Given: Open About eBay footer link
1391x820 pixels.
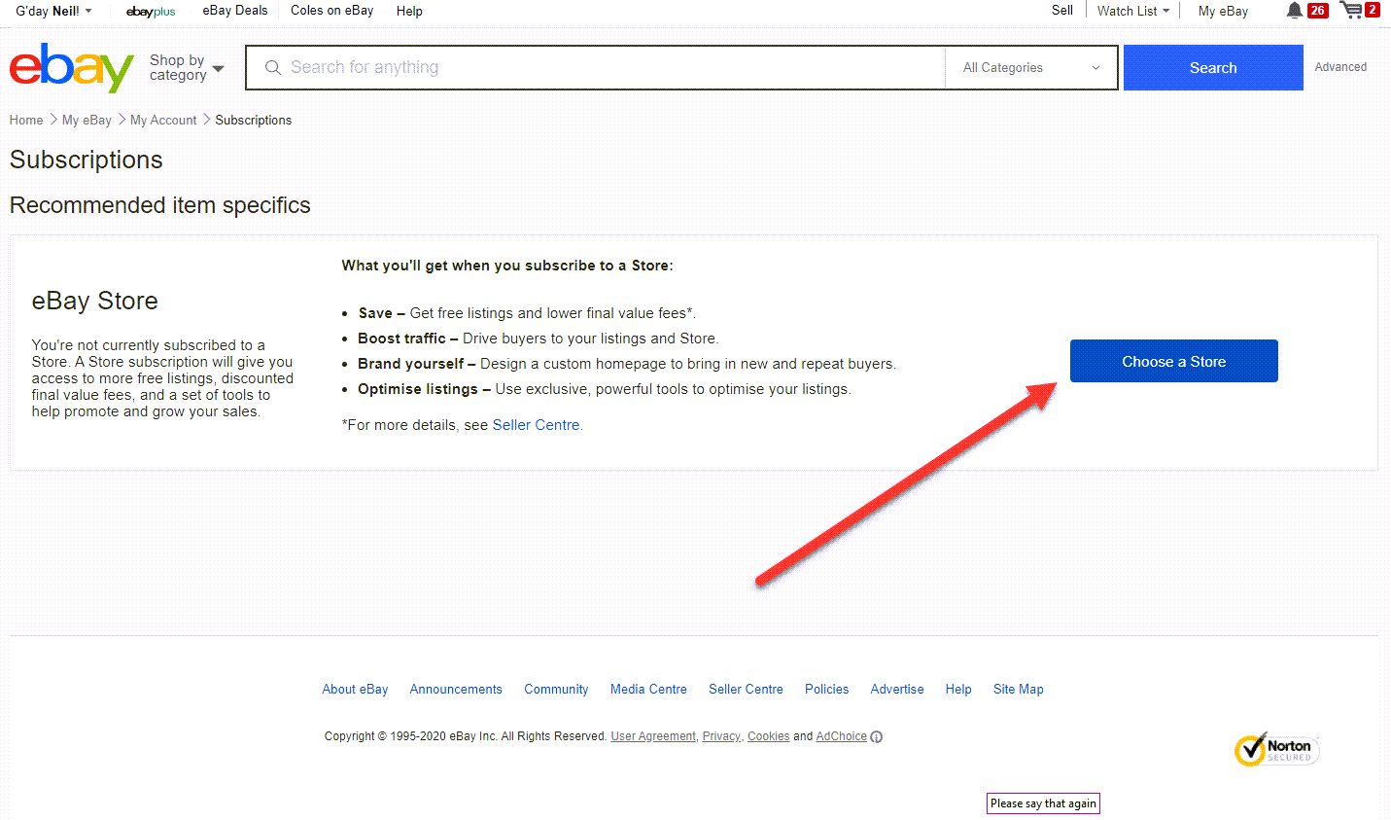Looking at the screenshot, I should coord(355,689).
